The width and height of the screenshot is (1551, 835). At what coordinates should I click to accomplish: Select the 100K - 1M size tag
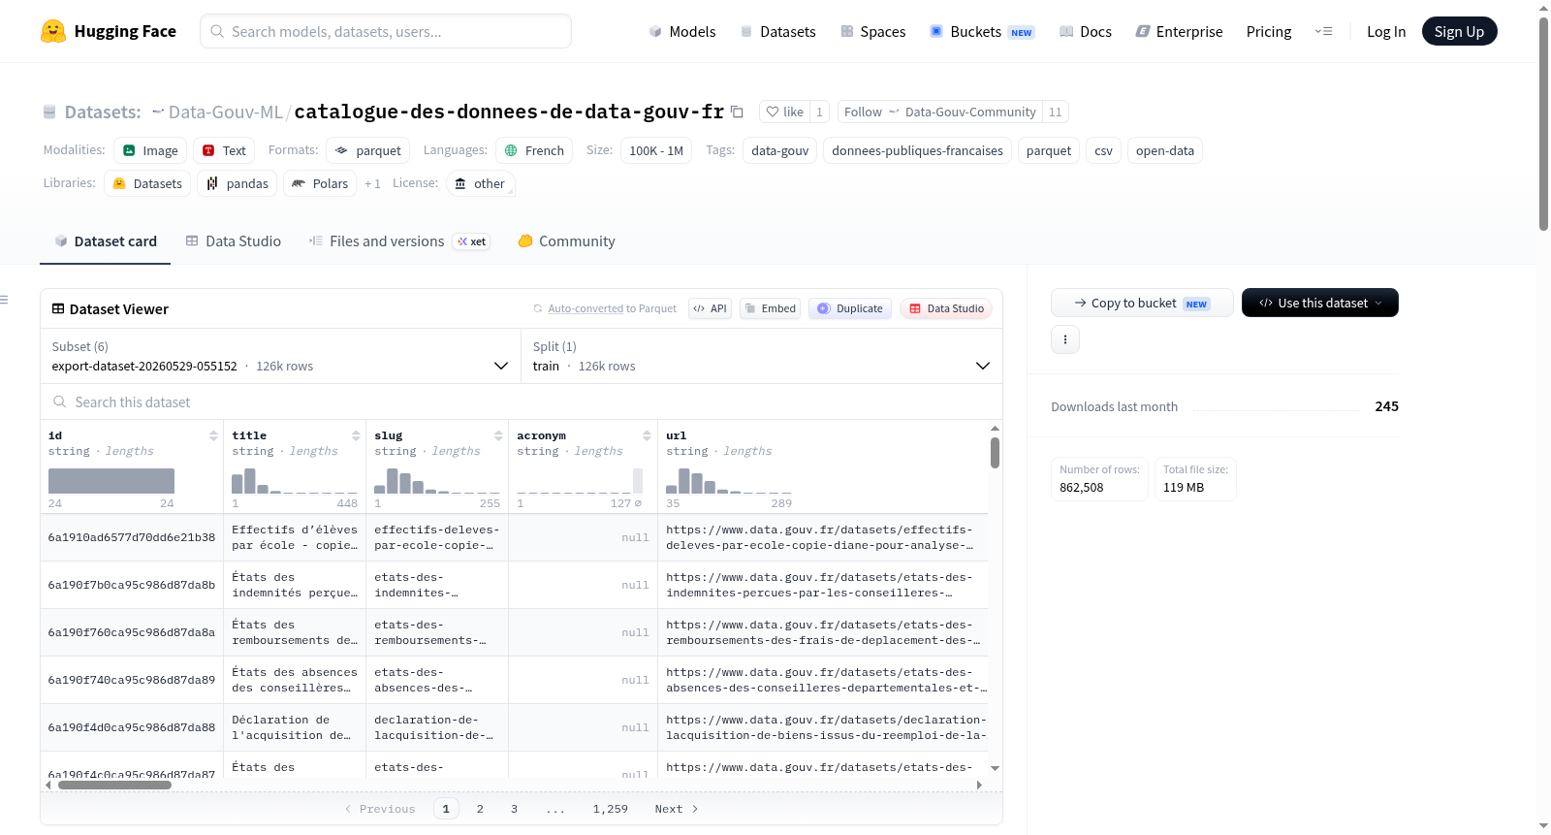pyautogui.click(x=656, y=150)
